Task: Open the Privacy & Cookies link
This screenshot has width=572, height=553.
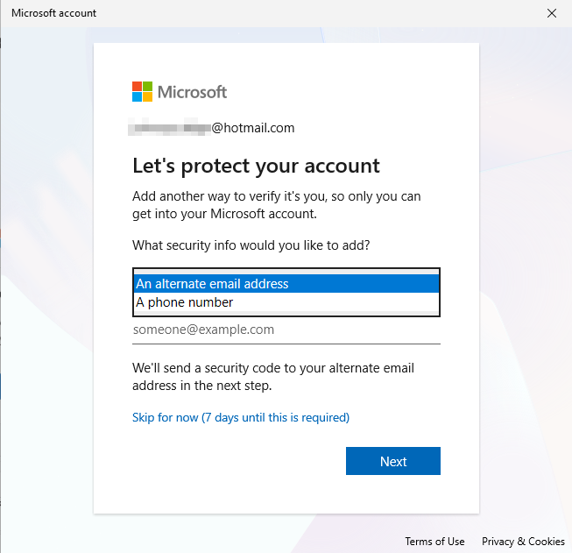Action: (523, 542)
